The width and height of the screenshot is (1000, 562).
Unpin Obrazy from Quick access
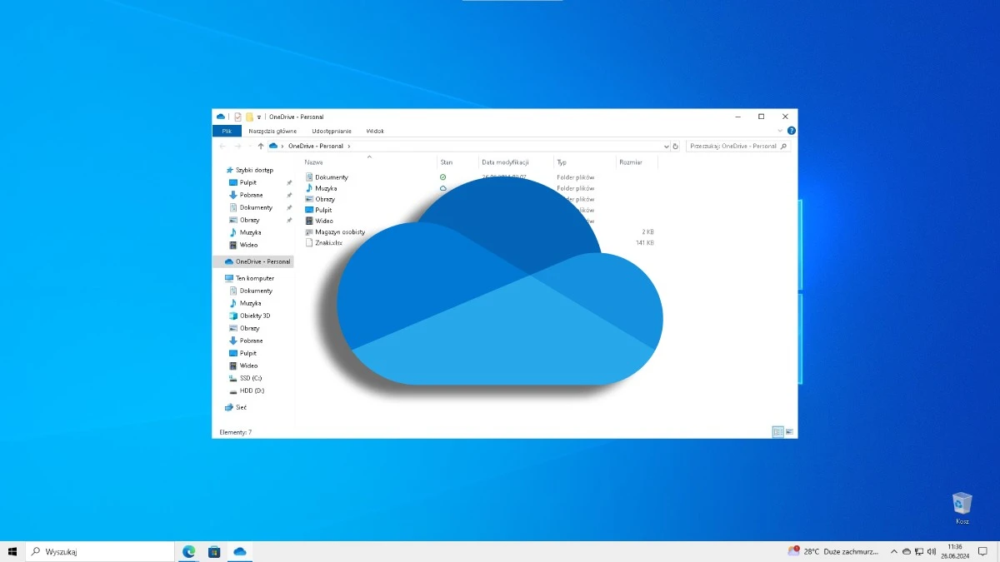click(289, 220)
